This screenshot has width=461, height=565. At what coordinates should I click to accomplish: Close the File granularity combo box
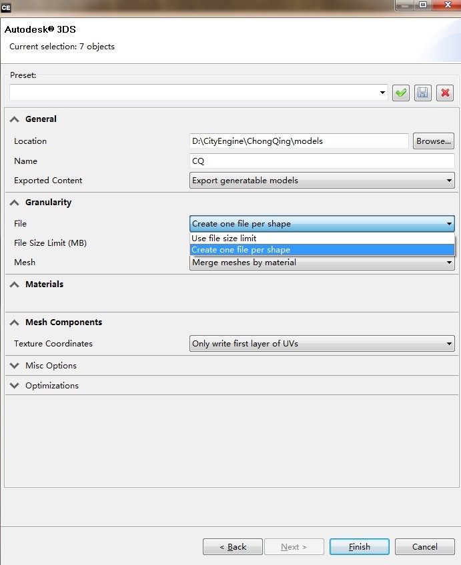(x=322, y=224)
